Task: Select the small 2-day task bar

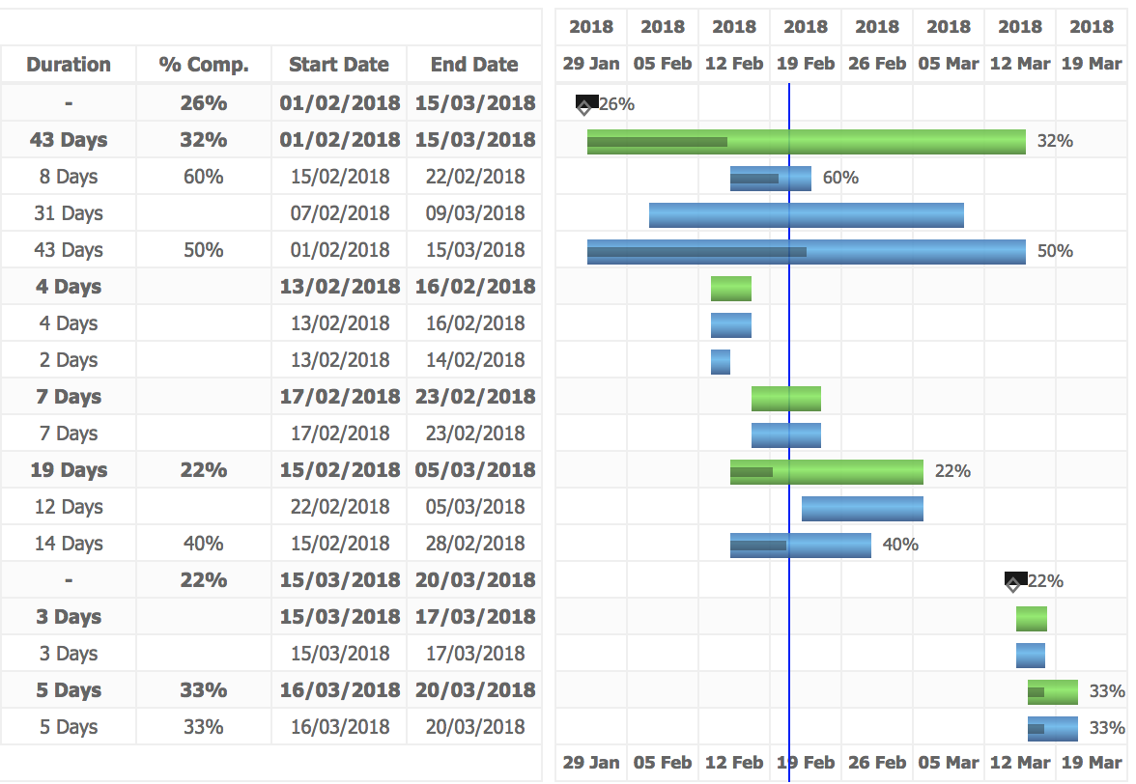Action: click(x=720, y=360)
